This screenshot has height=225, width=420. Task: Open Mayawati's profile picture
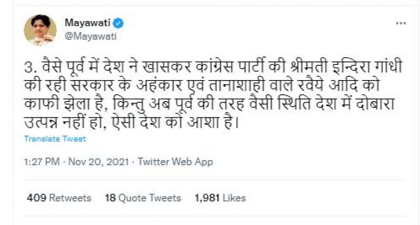click(40, 30)
